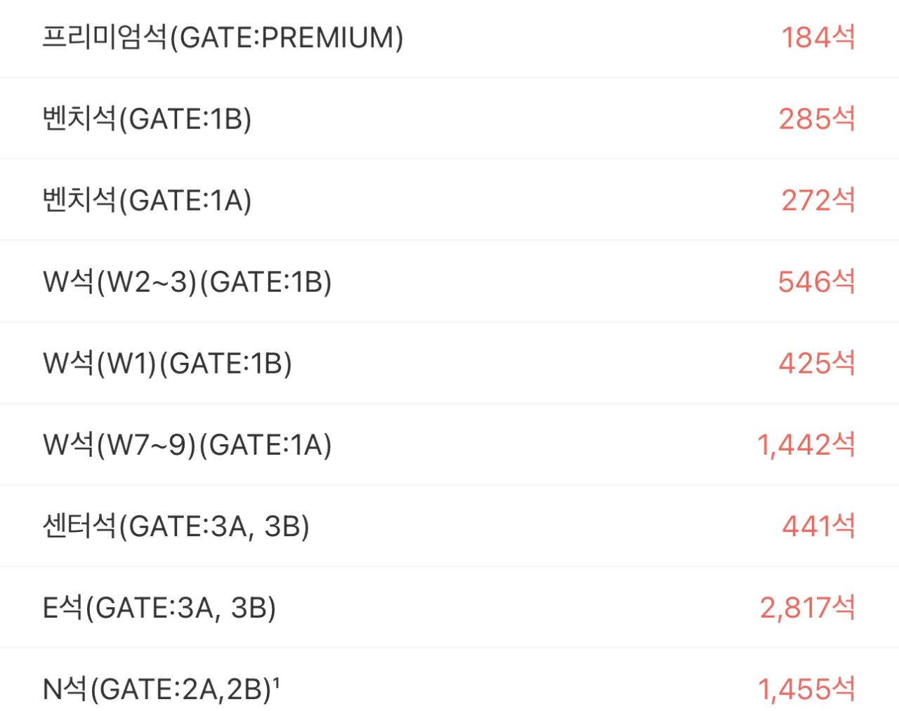Select 벤치석(GATE:1A) seating option
This screenshot has height=711, width=899.
click(x=449, y=200)
